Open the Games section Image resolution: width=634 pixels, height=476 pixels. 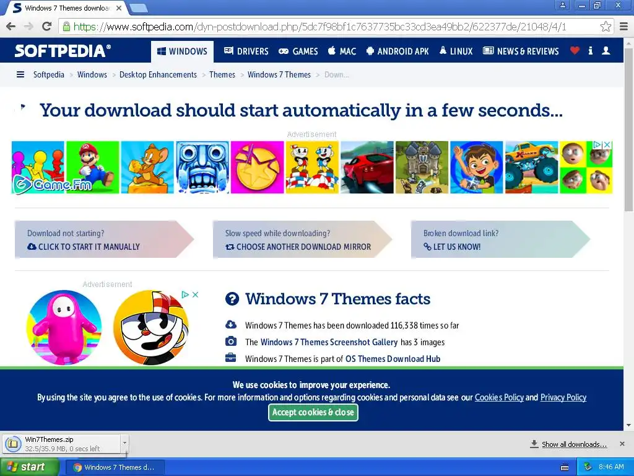(298, 51)
